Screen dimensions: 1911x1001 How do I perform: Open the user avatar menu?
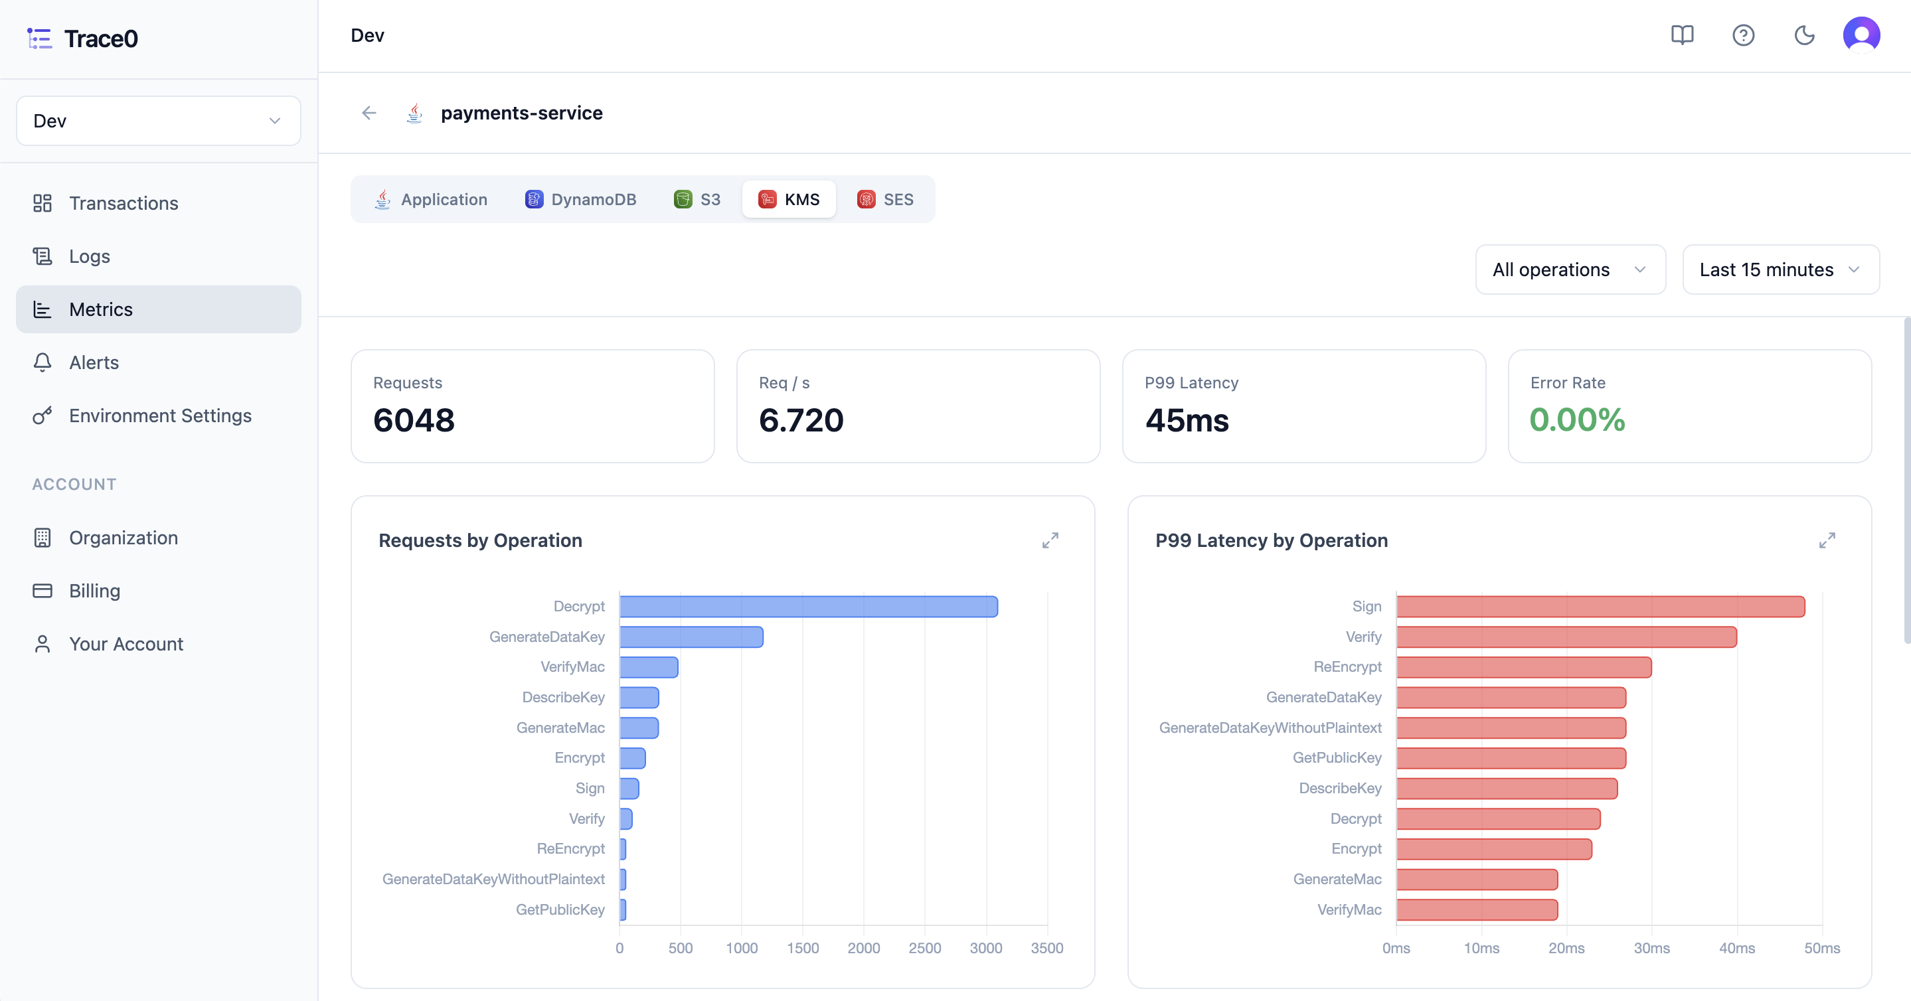[1861, 36]
